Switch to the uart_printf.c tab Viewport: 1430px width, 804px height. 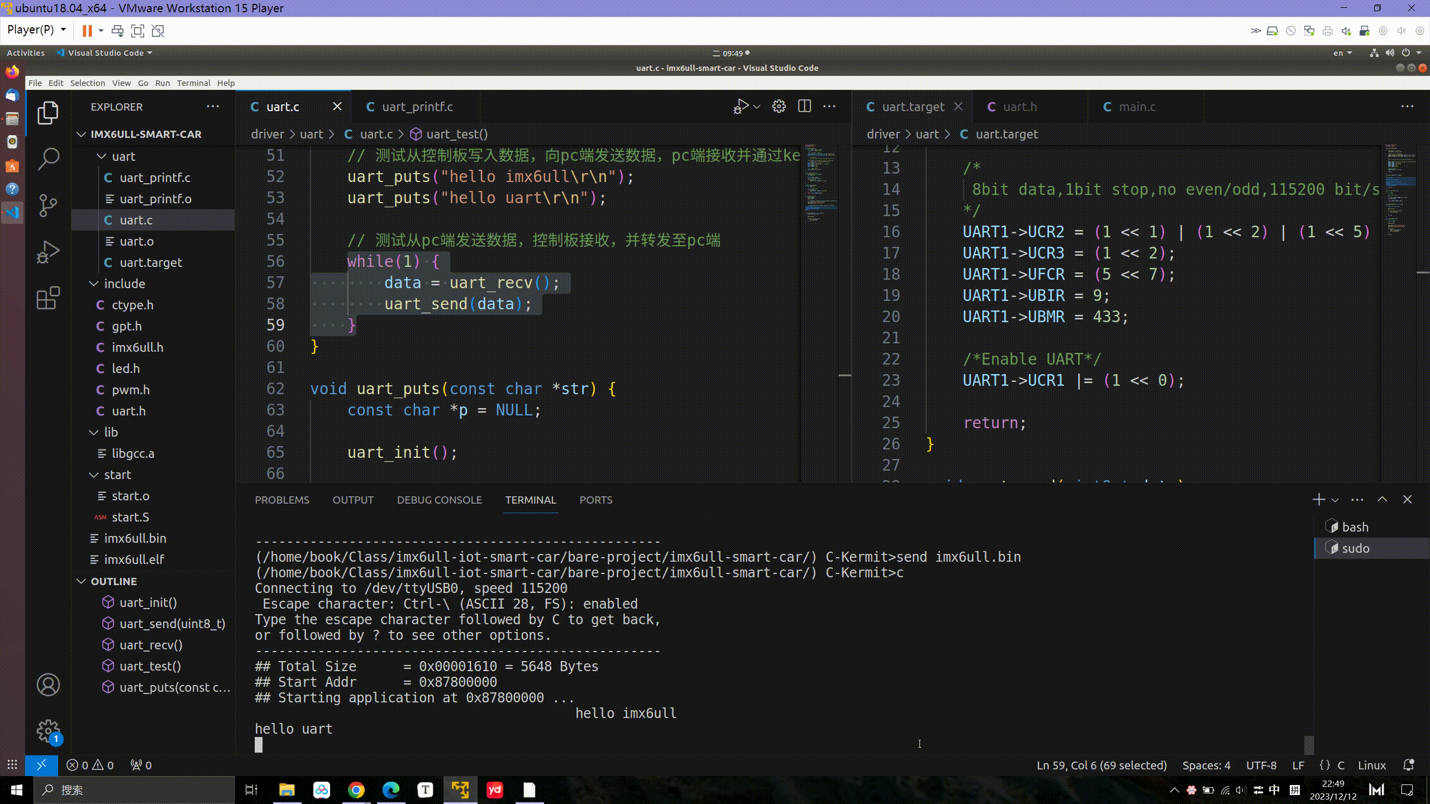pos(417,107)
